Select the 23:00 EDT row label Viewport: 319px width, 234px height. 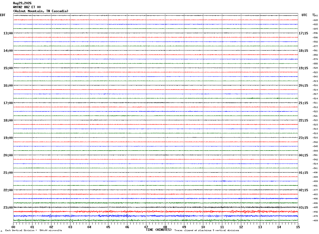[x=8, y=208]
